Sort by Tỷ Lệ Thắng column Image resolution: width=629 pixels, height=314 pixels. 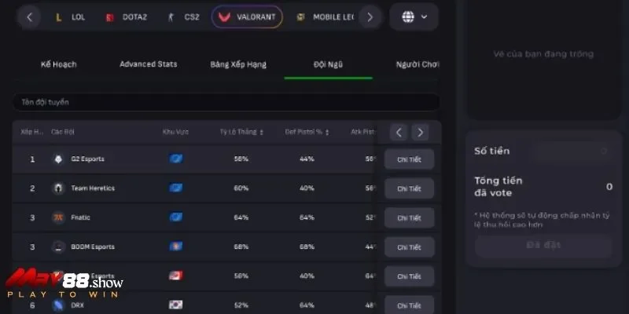pyautogui.click(x=241, y=132)
